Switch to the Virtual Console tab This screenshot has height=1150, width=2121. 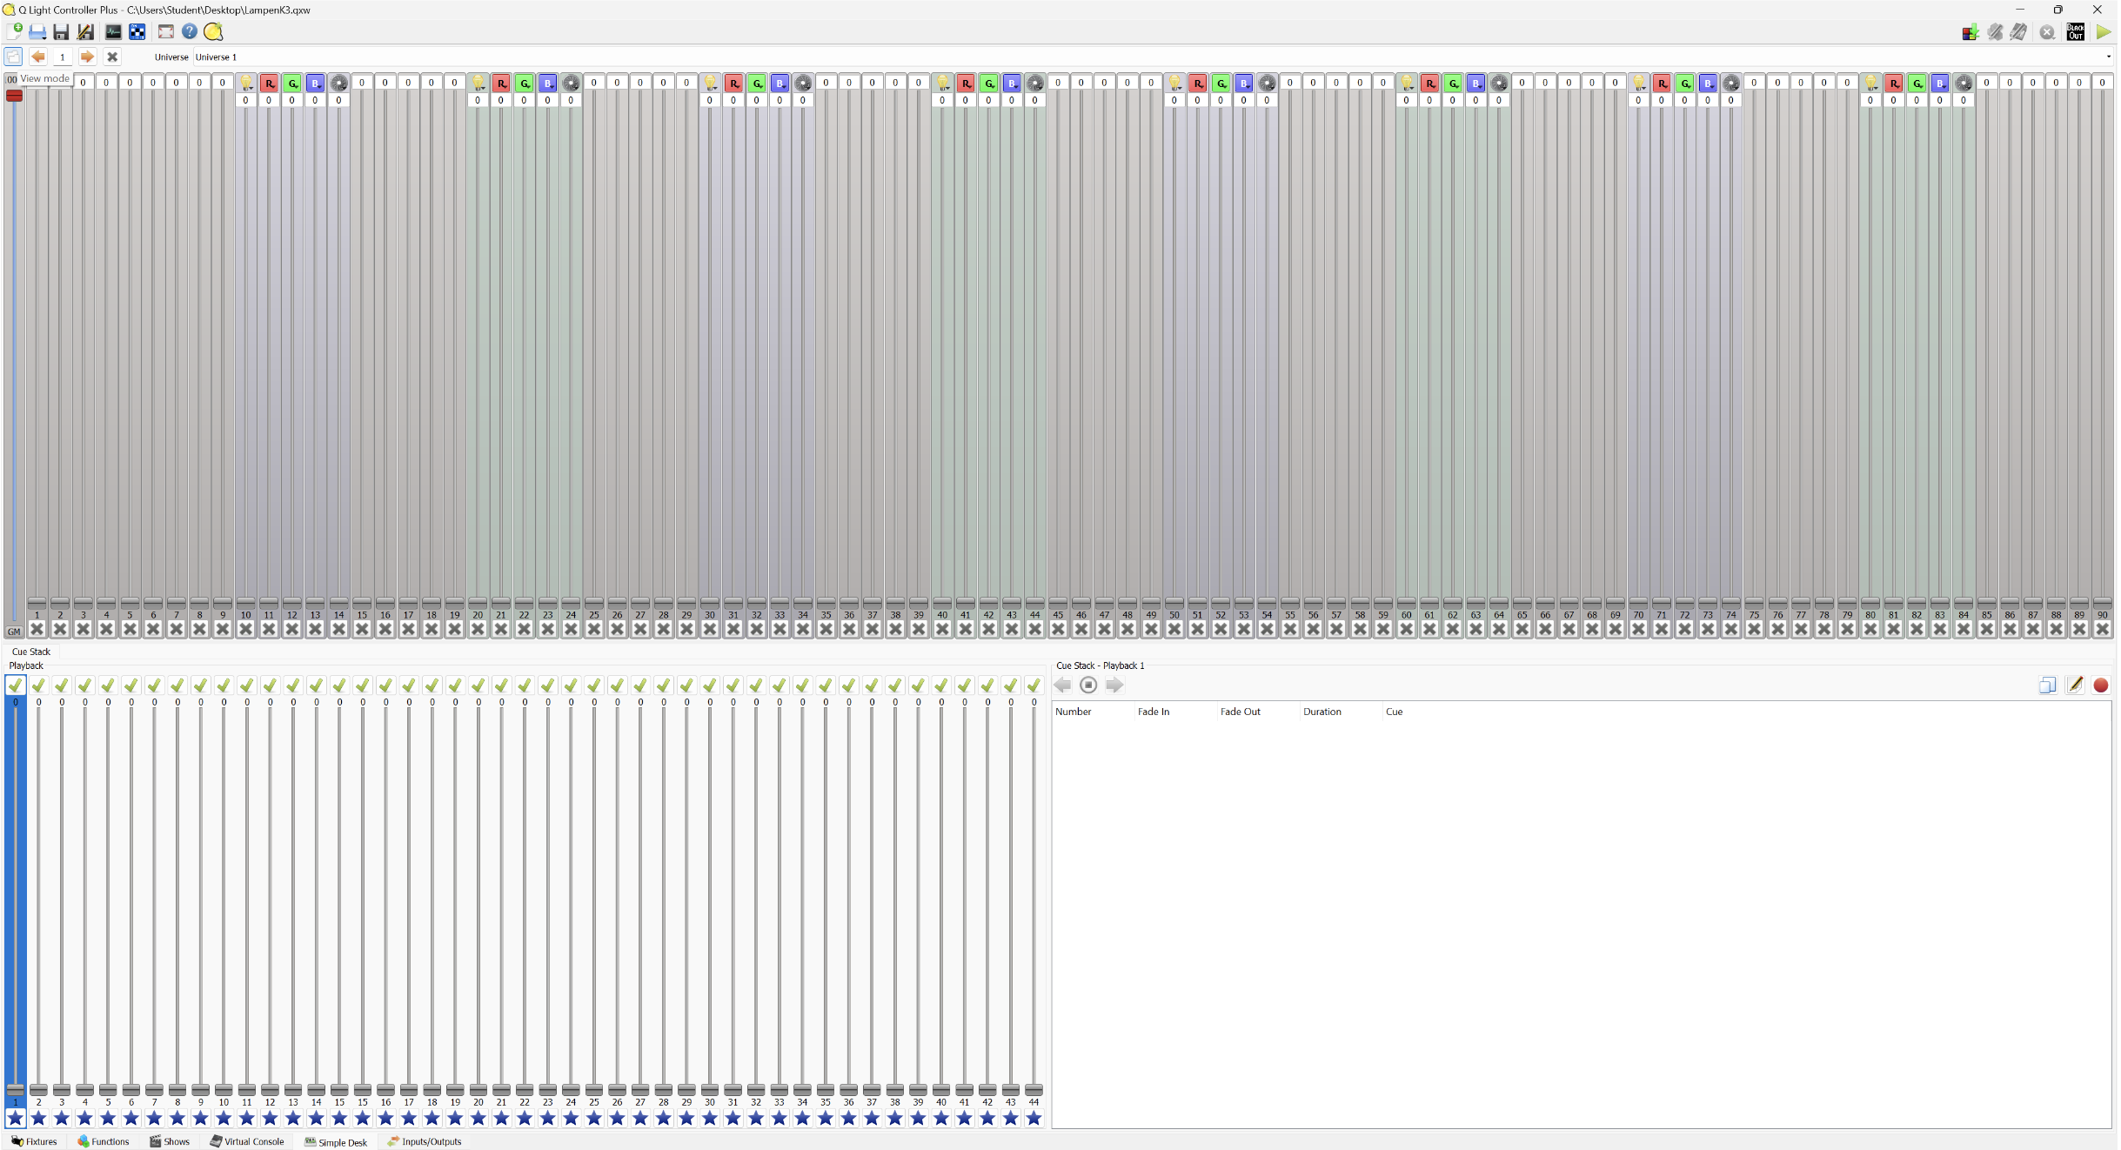coord(247,1141)
